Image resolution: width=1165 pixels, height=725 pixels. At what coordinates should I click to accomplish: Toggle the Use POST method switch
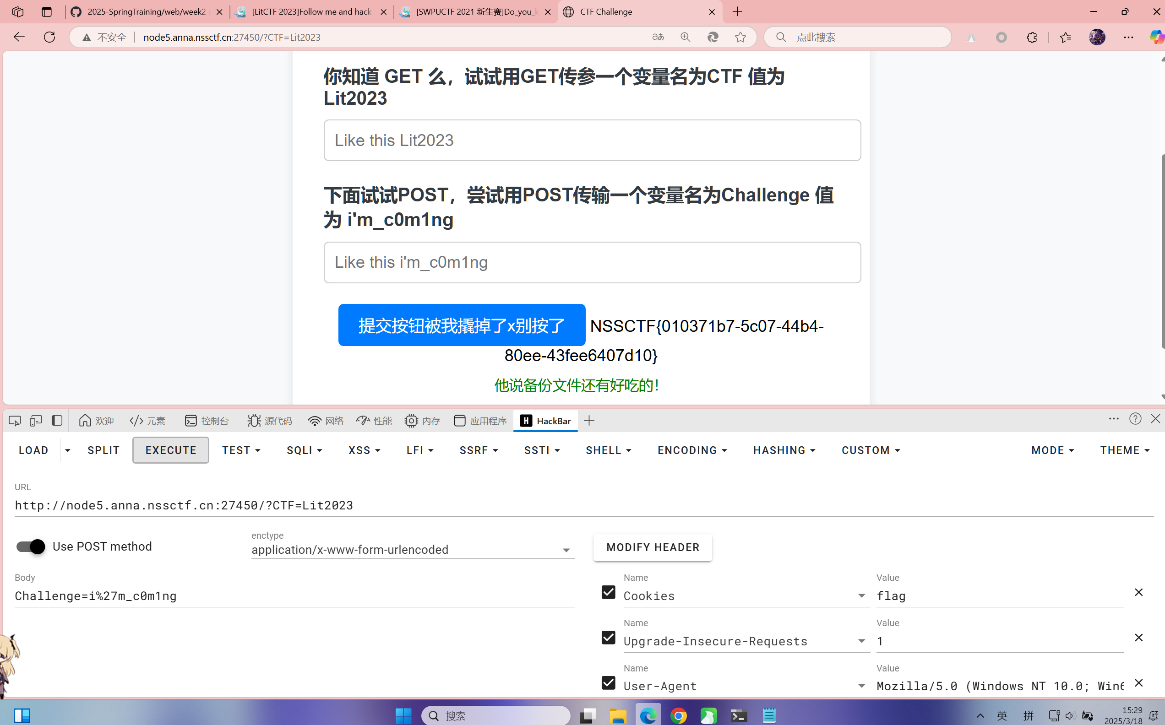click(30, 546)
